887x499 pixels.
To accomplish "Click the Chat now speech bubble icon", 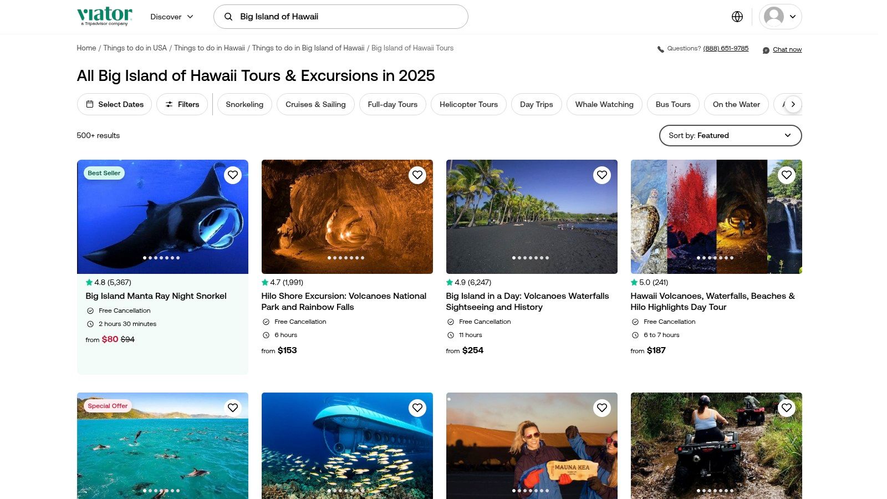I will (766, 50).
